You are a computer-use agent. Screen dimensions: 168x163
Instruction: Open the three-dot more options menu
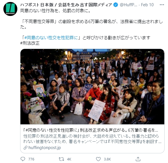pos(162,5)
